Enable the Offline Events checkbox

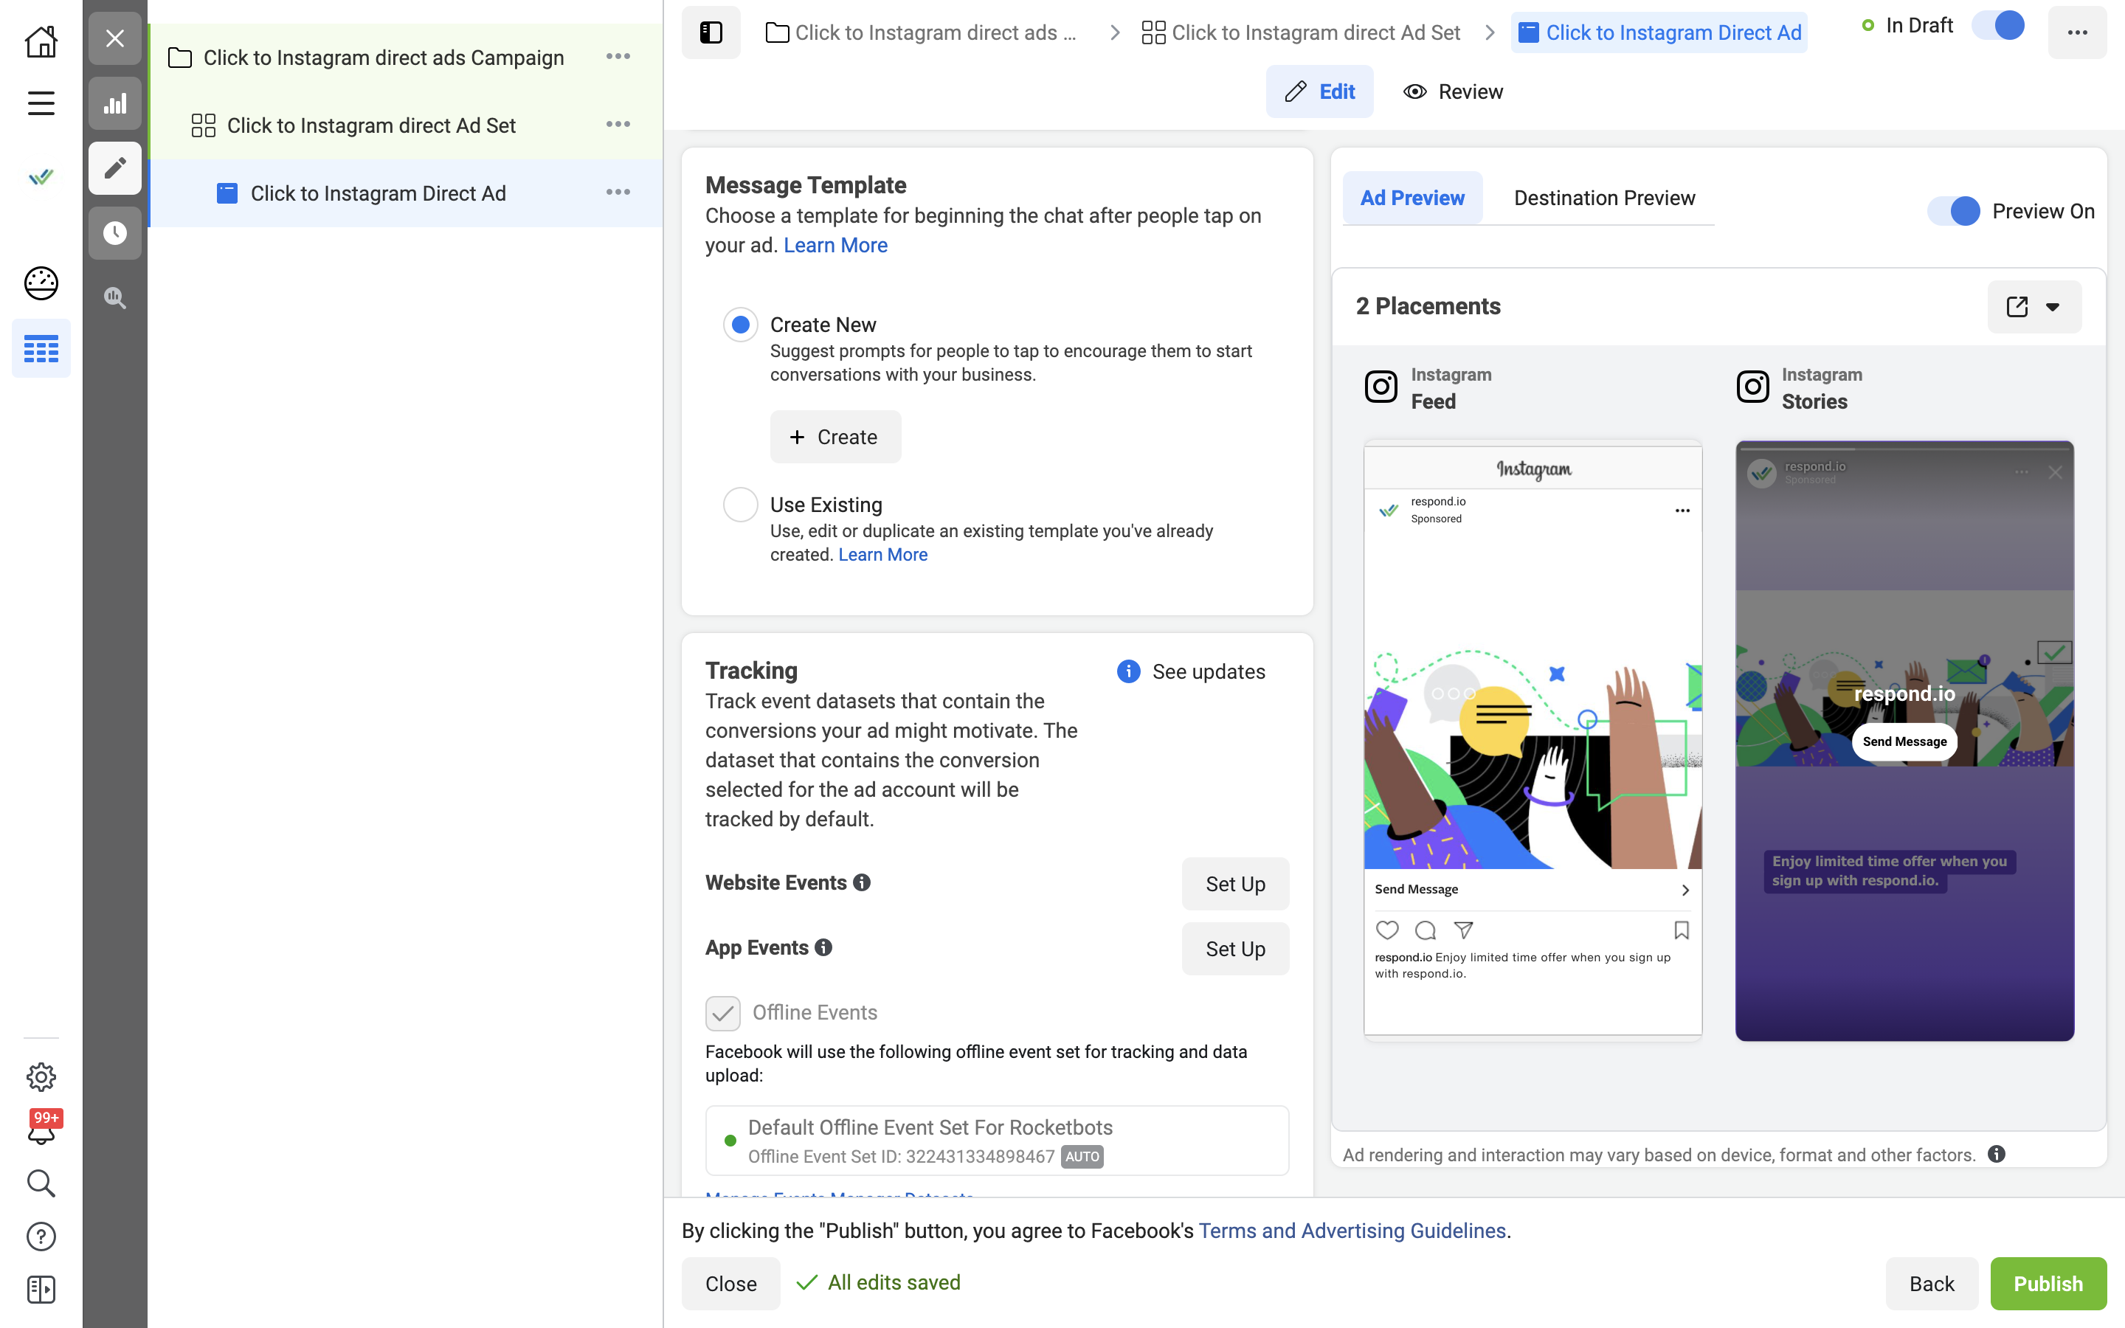coord(722,1011)
